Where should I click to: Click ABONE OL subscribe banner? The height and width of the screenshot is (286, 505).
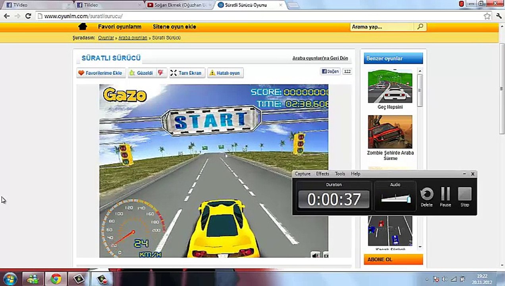(x=393, y=259)
